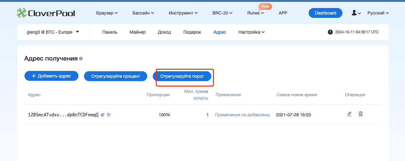
Task: Change language via Русский dropdown
Action: click(378, 13)
